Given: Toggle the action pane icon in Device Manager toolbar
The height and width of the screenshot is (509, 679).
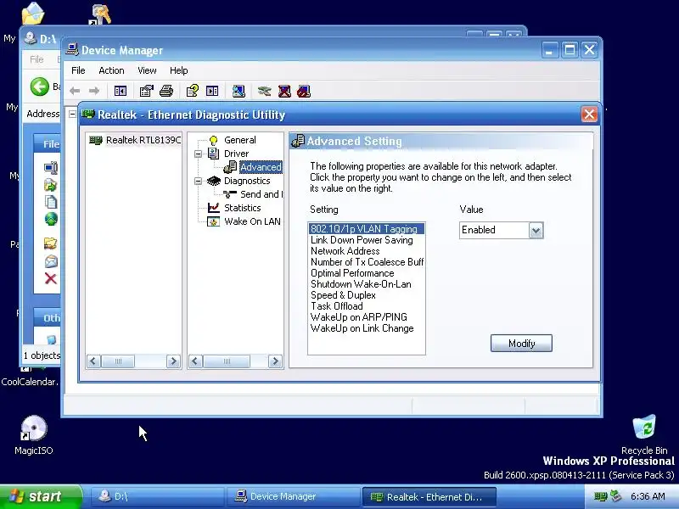Looking at the screenshot, I should pos(212,91).
